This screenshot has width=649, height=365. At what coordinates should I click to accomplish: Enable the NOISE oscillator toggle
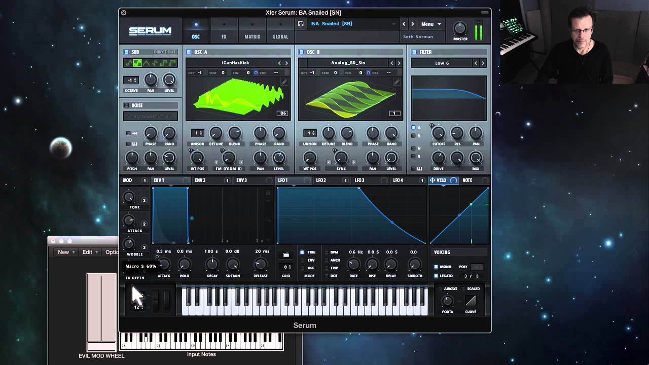[125, 105]
